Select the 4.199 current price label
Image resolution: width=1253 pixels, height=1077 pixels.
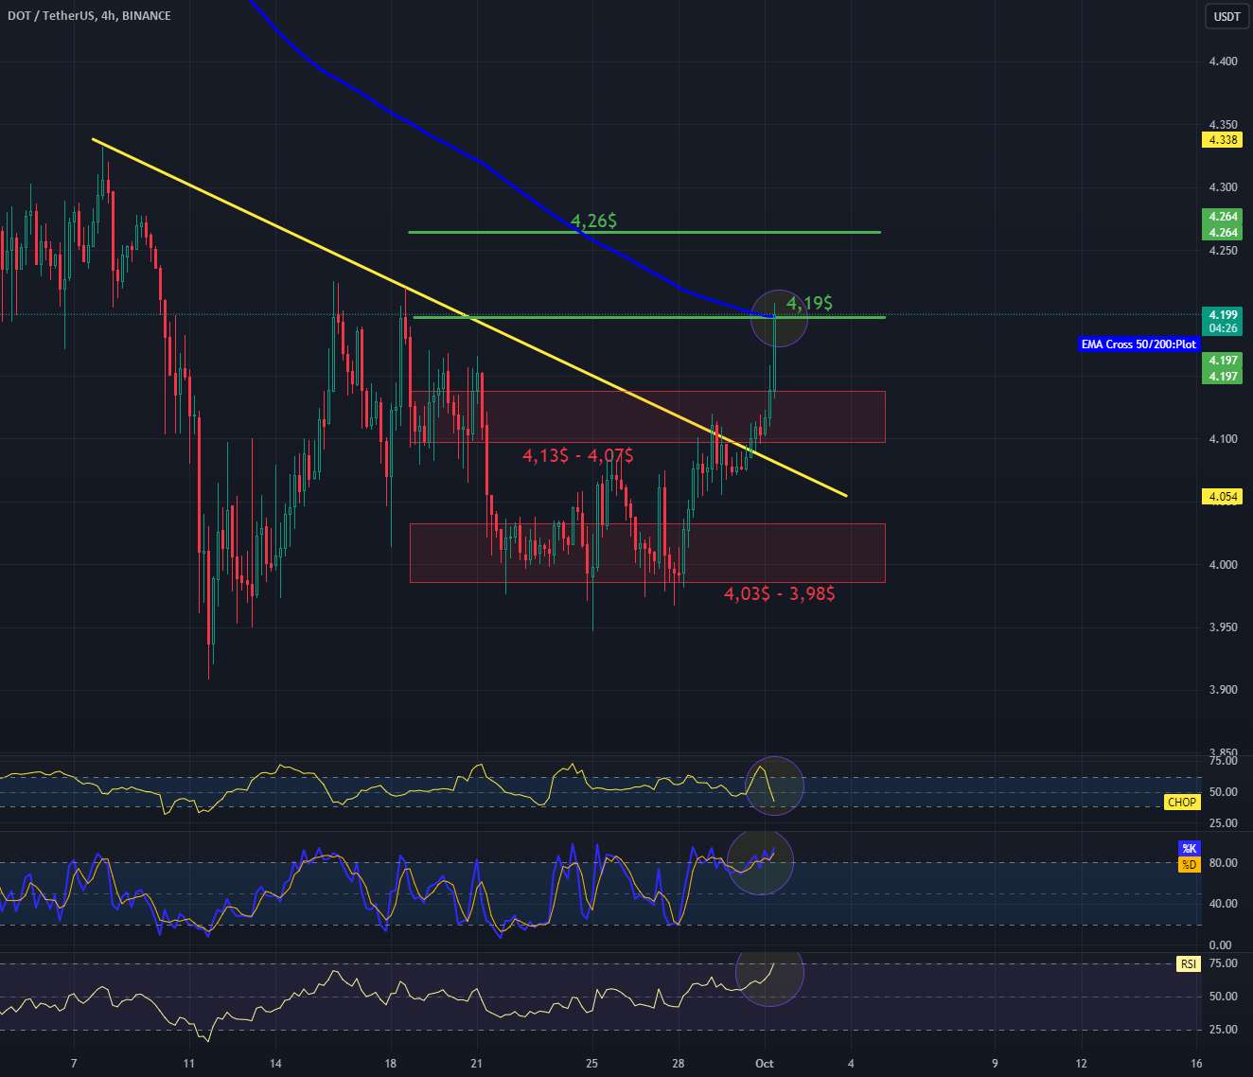[x=1223, y=314]
